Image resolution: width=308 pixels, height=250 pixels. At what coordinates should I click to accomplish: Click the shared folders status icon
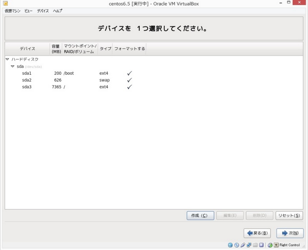(x=255, y=245)
